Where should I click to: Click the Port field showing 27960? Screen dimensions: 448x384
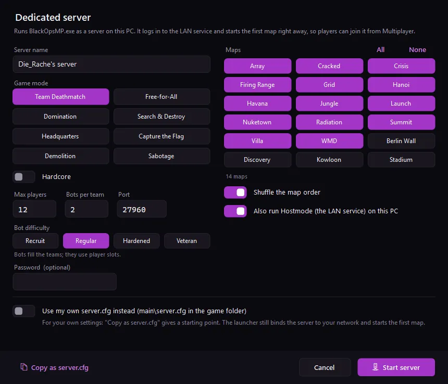(142, 209)
